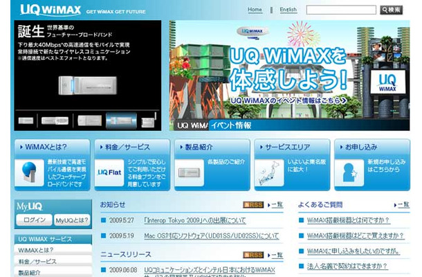Click the large silver modem product image
Viewport: 422px width, 277px height.
tap(88, 85)
